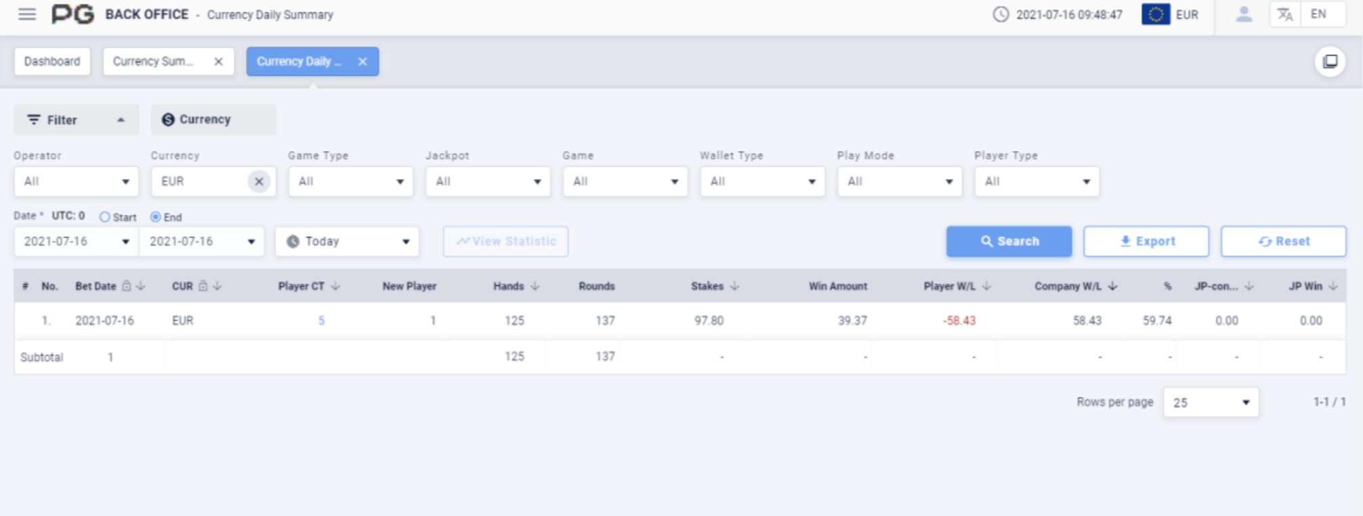Click the user profile icon
This screenshot has height=516, width=1363.
click(x=1243, y=14)
